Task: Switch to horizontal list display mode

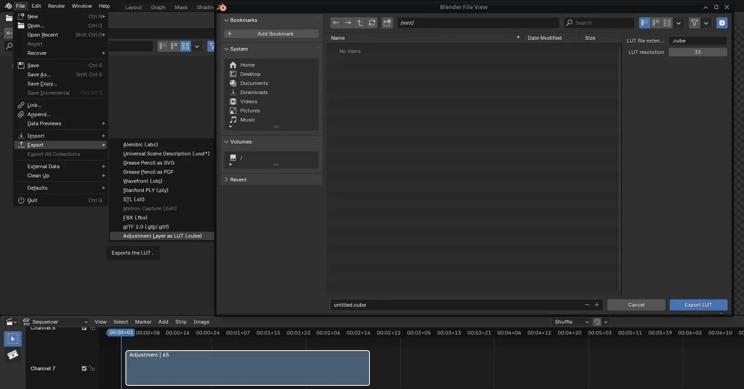Action: click(x=656, y=23)
